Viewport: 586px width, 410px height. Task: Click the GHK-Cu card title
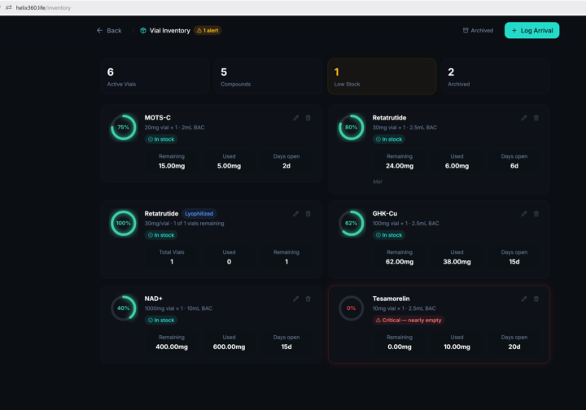[x=384, y=214]
